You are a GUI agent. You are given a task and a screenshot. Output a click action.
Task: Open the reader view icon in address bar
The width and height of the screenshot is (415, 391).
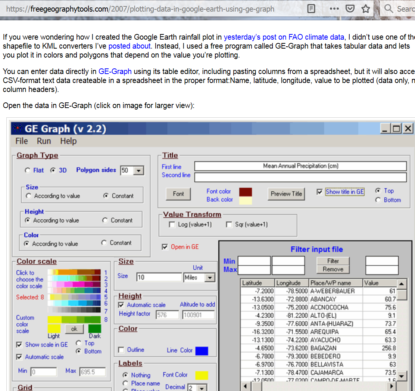coord(311,9)
